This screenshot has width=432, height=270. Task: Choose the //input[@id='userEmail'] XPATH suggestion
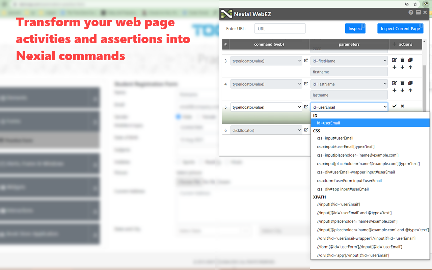click(x=339, y=204)
